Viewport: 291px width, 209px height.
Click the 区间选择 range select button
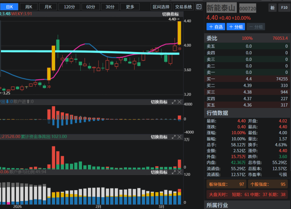pos(161,7)
